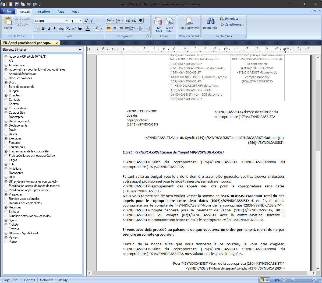The width and height of the screenshot is (322, 283).
Task: Increase the paragraph indent
Action: (134, 21)
